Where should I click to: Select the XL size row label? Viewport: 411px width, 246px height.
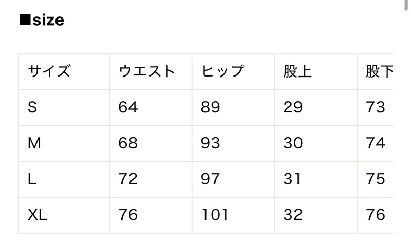38,215
